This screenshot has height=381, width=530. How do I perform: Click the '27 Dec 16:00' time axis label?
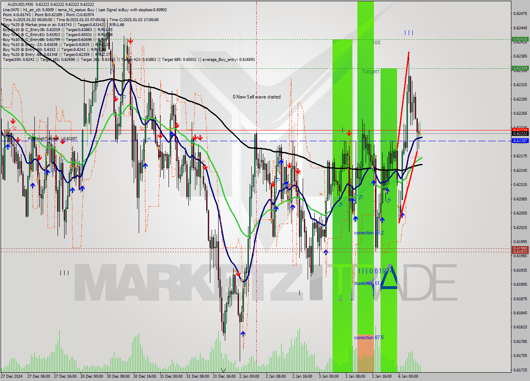[65, 376]
